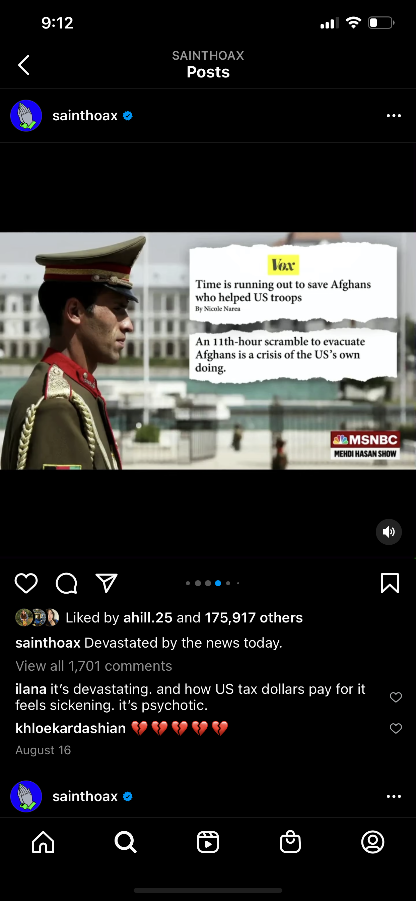Image resolution: width=416 pixels, height=901 pixels.
Task: Like ilana's comment with the small heart
Action: point(396,697)
